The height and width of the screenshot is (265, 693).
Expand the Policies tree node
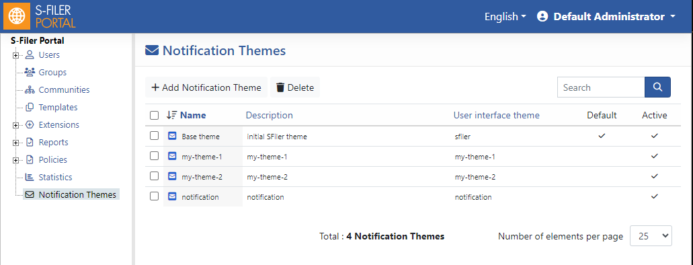[16, 160]
